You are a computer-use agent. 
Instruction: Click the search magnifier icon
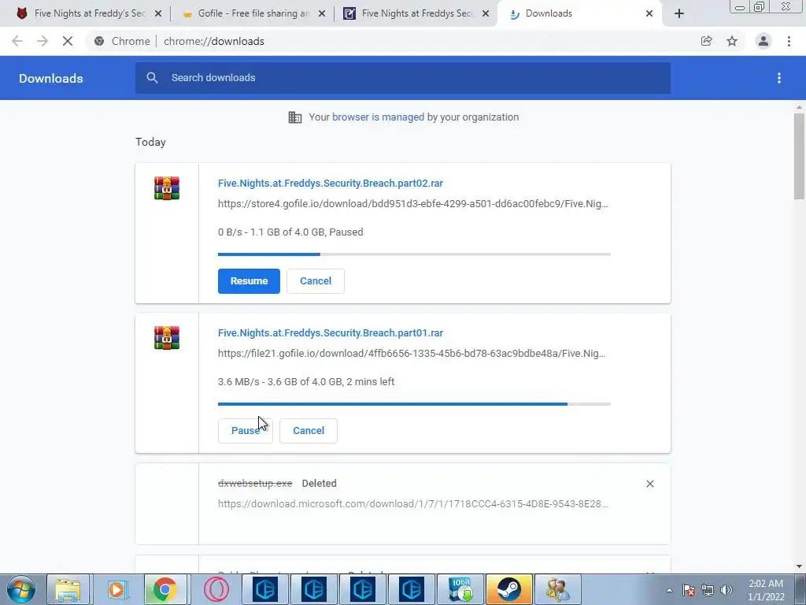pyautogui.click(x=152, y=78)
